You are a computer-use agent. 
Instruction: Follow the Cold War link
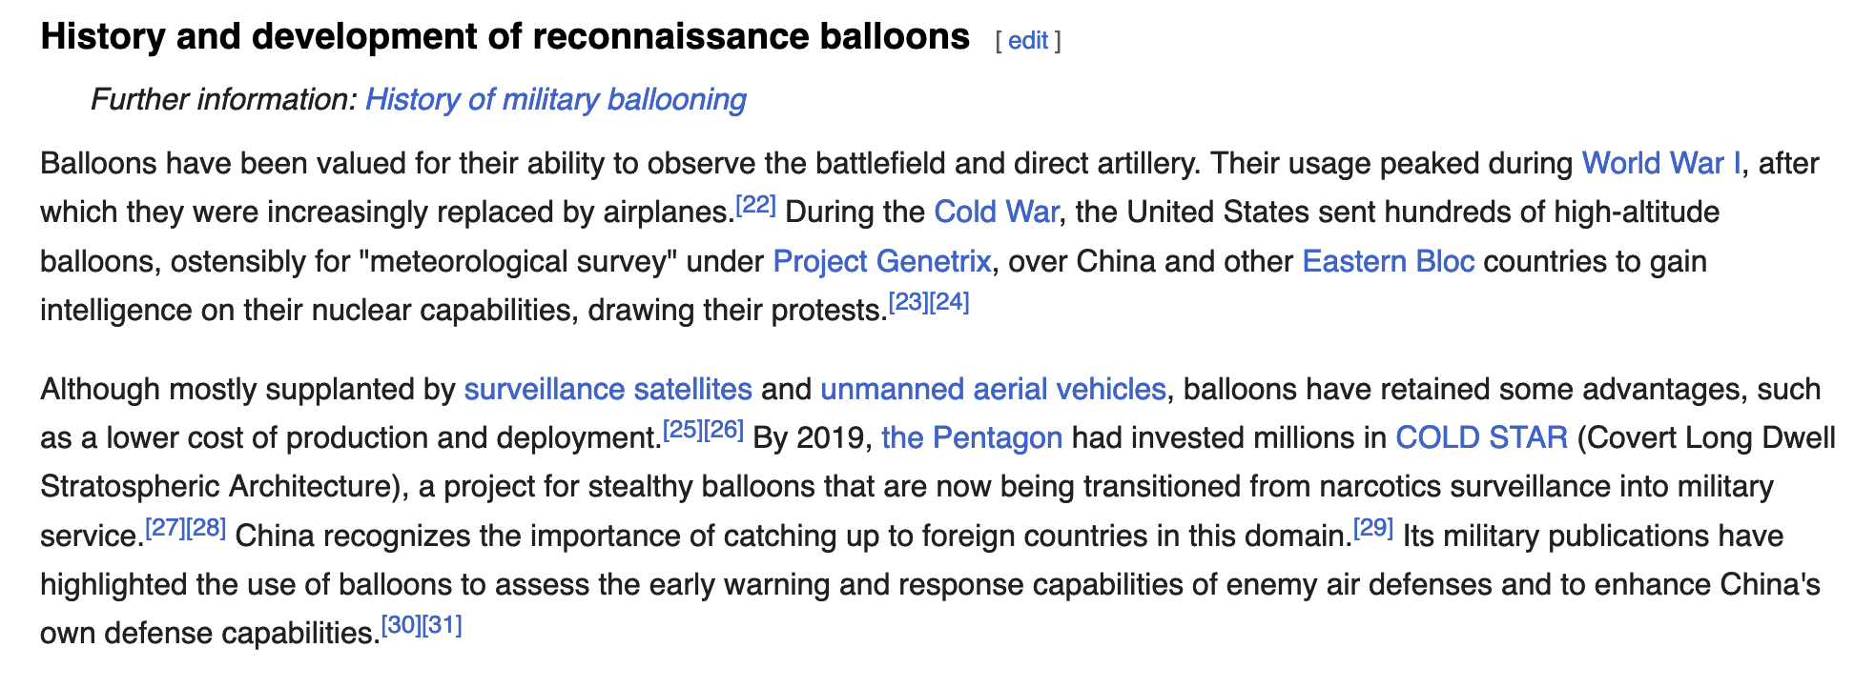pyautogui.click(x=996, y=212)
